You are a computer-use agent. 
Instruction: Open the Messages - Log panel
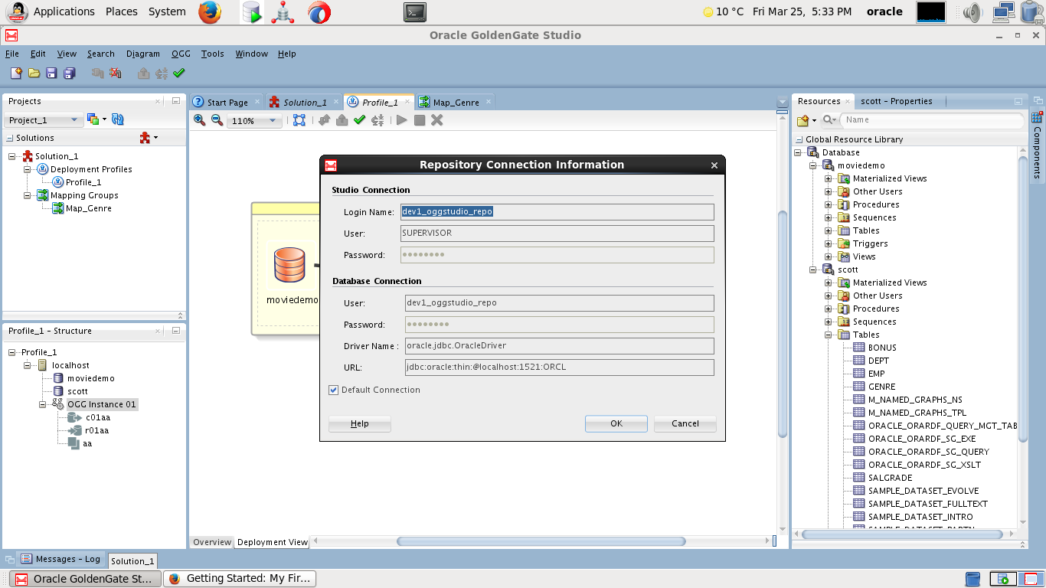pyautogui.click(x=60, y=559)
